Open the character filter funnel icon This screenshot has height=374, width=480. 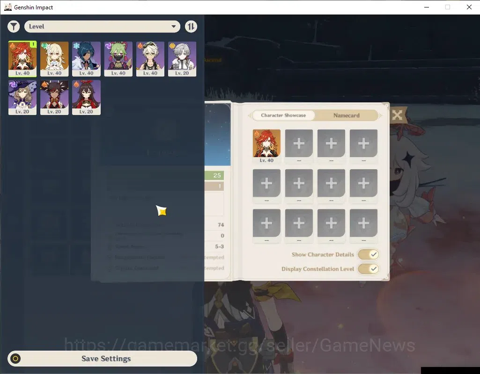[14, 27]
